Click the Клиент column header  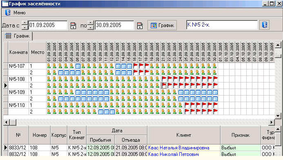[184, 135]
